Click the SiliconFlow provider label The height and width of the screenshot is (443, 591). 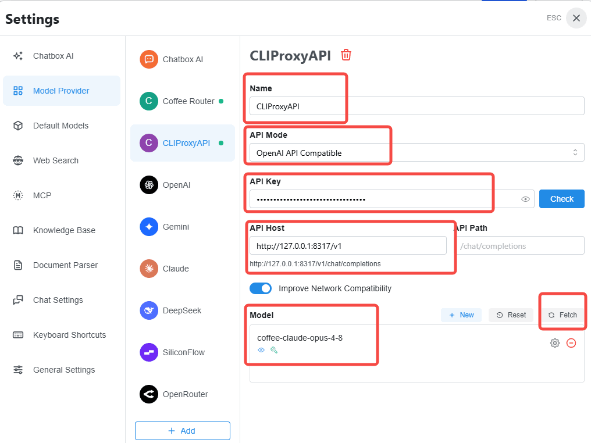(x=184, y=352)
